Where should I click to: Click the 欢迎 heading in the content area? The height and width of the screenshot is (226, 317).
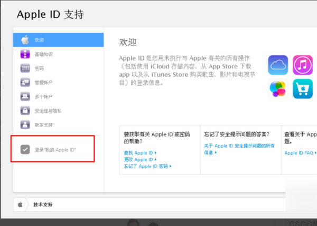pos(128,42)
